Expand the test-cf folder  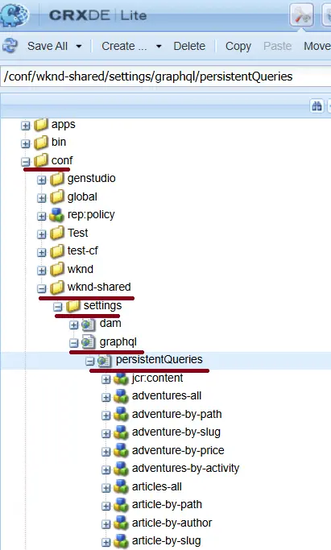pos(41,252)
